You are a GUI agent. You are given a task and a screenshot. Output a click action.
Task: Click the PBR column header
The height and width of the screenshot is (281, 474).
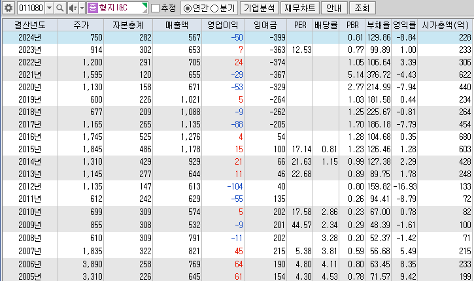click(352, 25)
